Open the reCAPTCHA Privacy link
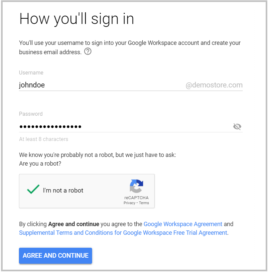Screen dimensions: 269x273 (x=129, y=203)
